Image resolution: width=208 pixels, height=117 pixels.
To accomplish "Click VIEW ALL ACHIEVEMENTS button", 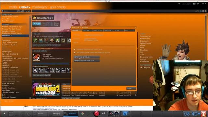I will pyautogui.click(x=42, y=75).
